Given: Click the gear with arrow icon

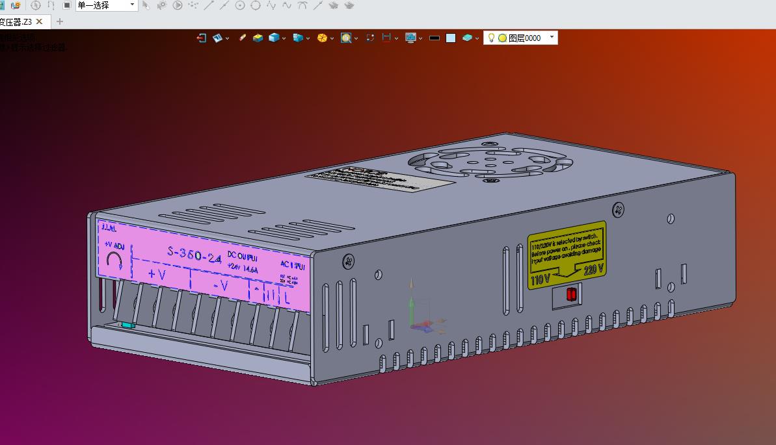Looking at the screenshot, I should point(162,5).
